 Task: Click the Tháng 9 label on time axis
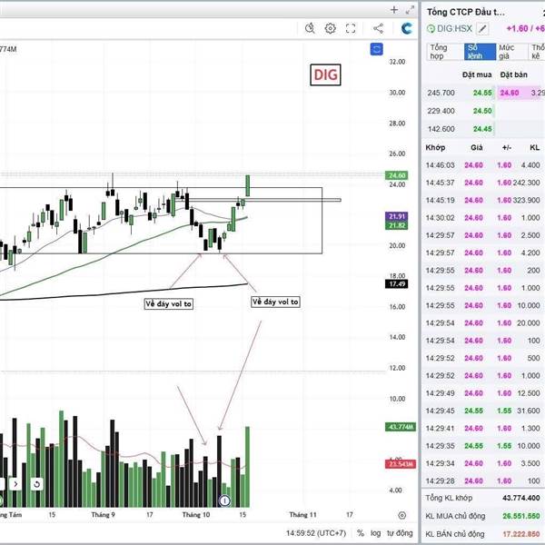103,515
